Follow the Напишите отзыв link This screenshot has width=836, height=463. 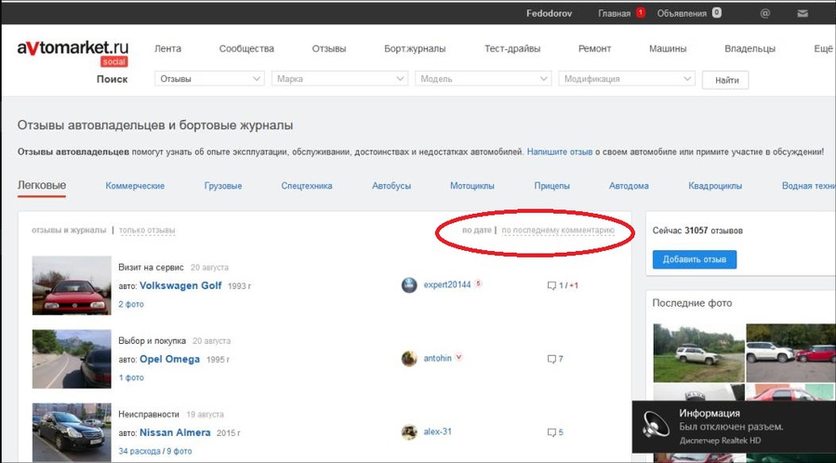559,152
